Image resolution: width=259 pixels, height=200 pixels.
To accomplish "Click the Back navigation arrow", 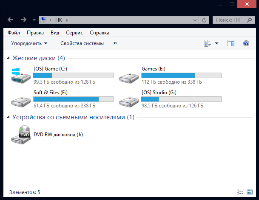I will click(11, 20).
